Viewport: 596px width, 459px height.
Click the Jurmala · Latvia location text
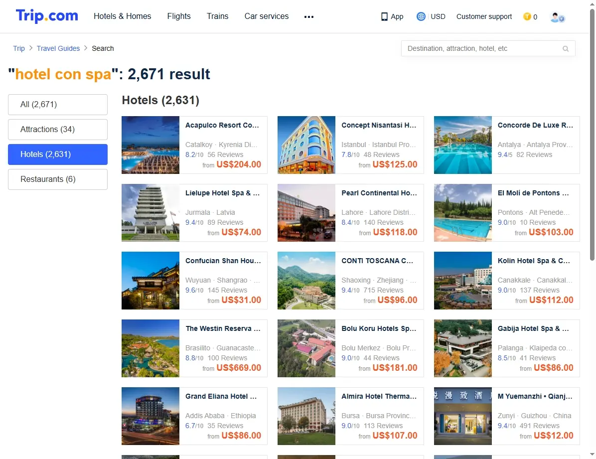pyautogui.click(x=210, y=212)
